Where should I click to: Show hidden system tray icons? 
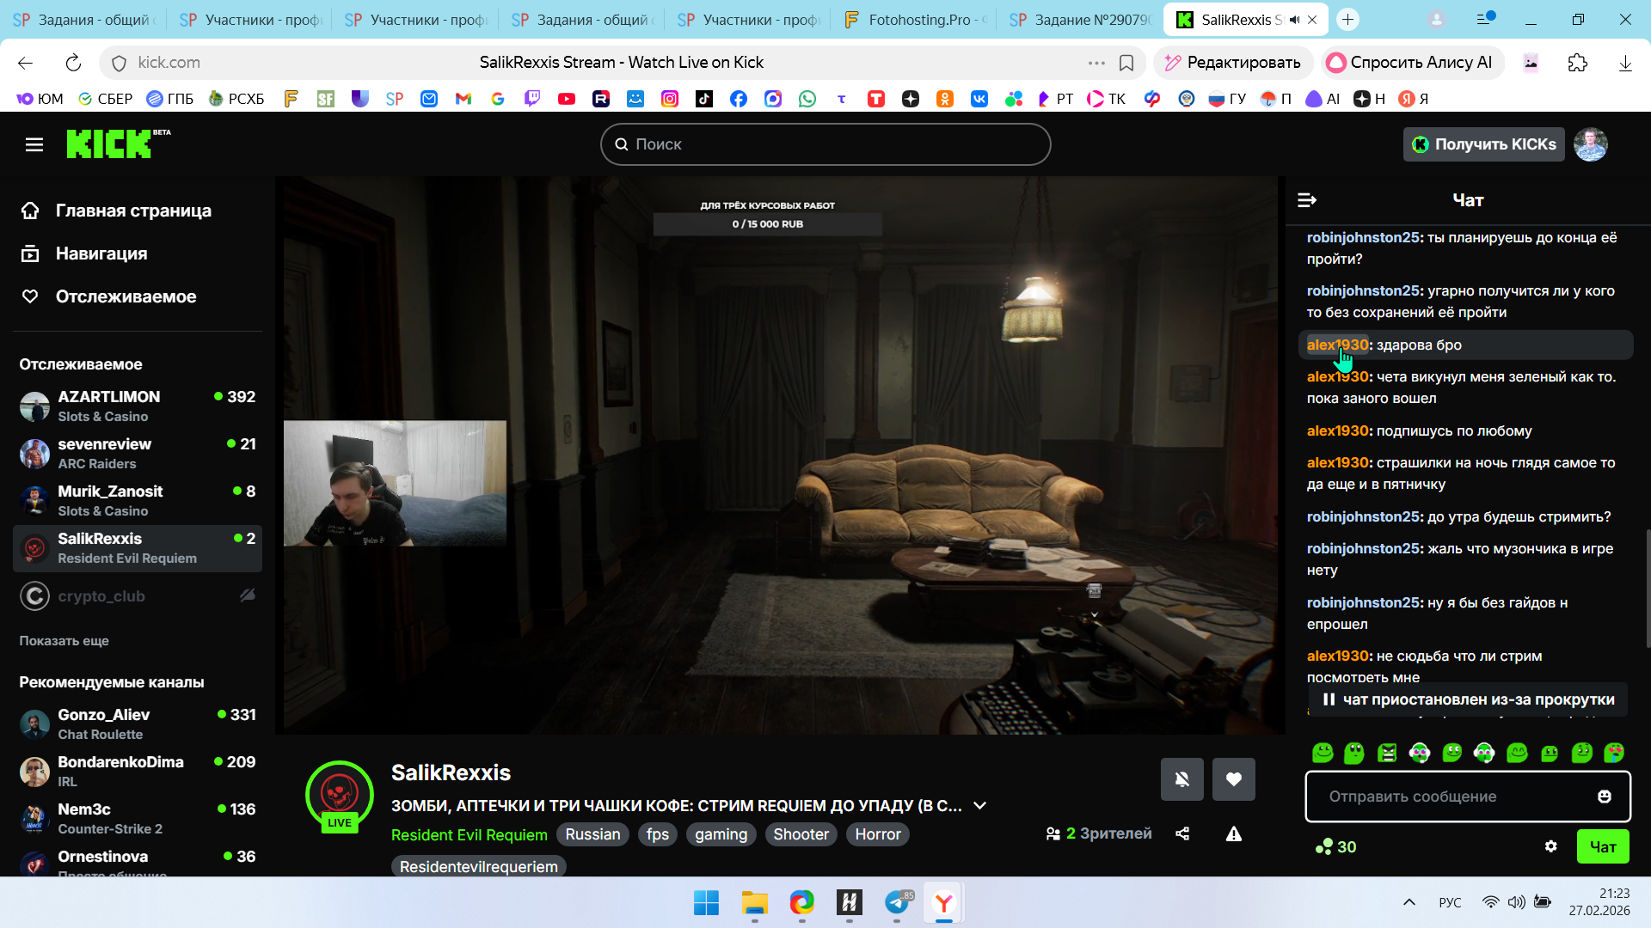click(1409, 902)
